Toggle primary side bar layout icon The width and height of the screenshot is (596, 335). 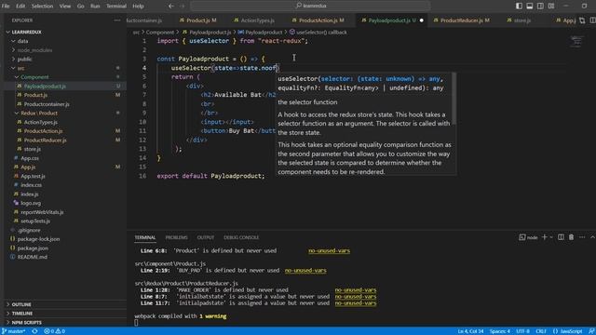point(519,6)
